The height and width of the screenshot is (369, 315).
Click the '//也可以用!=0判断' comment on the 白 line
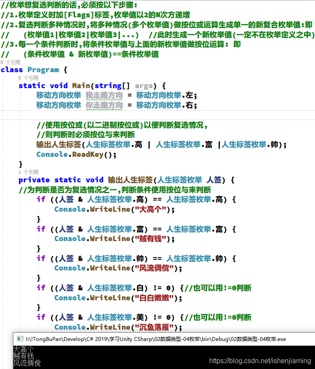pos(218,288)
